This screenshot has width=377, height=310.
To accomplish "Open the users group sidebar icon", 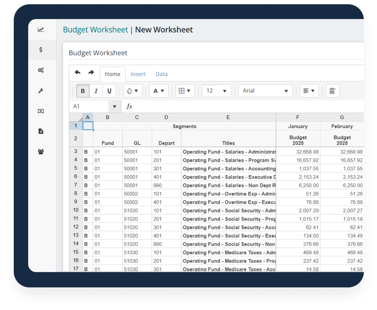I will pos(41,152).
